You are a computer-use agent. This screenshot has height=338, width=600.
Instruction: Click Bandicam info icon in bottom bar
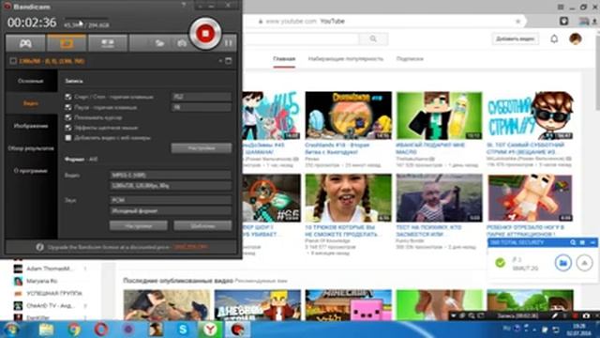point(39,247)
